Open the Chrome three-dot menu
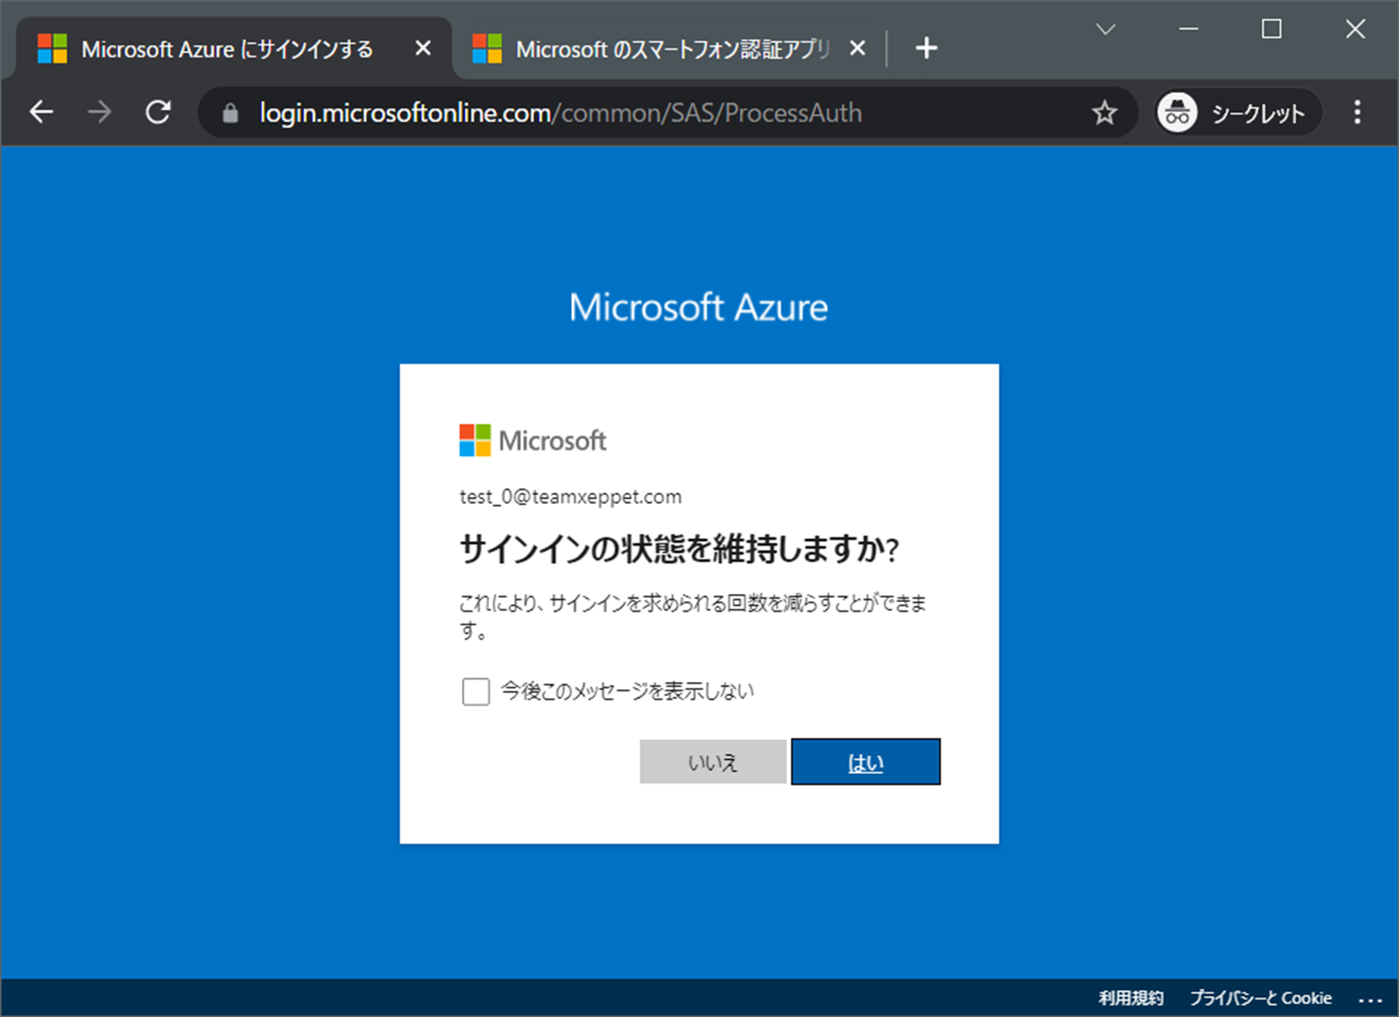Screen dimensions: 1399x1017 click(1357, 112)
